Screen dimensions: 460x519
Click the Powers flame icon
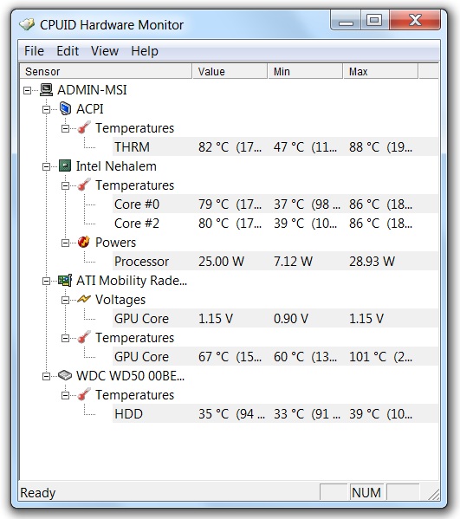click(84, 243)
